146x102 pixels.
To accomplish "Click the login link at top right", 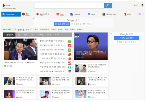I will (136, 5).
